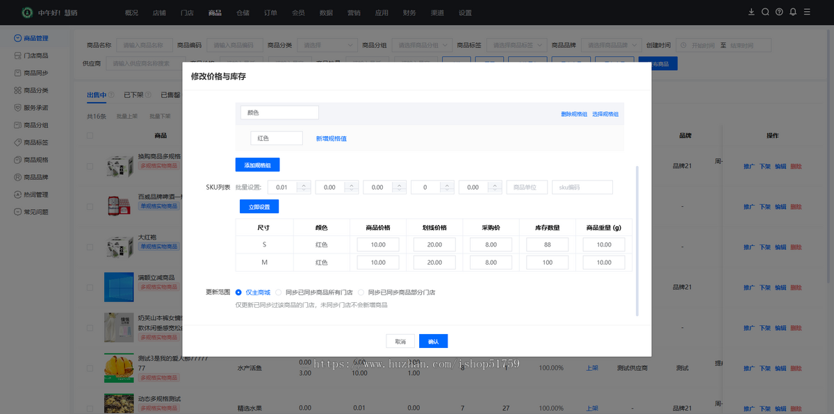Select the 仅主商城 radio option
The image size is (834, 414).
click(239, 292)
